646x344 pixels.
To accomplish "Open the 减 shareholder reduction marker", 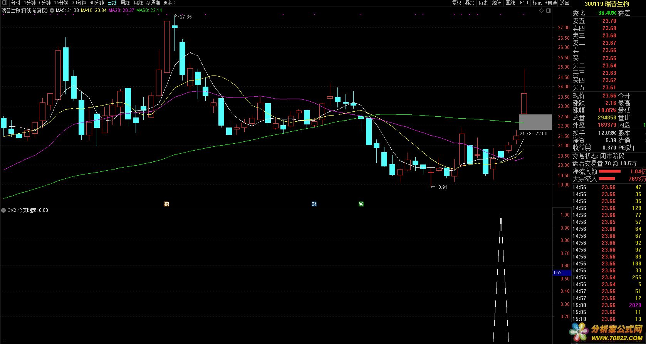I will (361, 204).
